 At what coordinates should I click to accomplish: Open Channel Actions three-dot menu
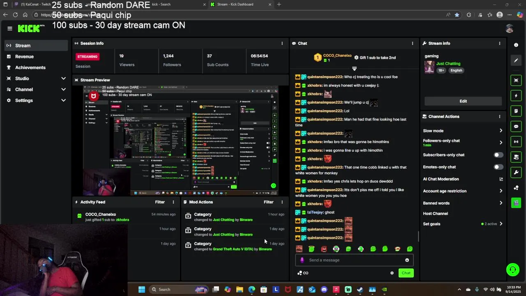click(500, 116)
